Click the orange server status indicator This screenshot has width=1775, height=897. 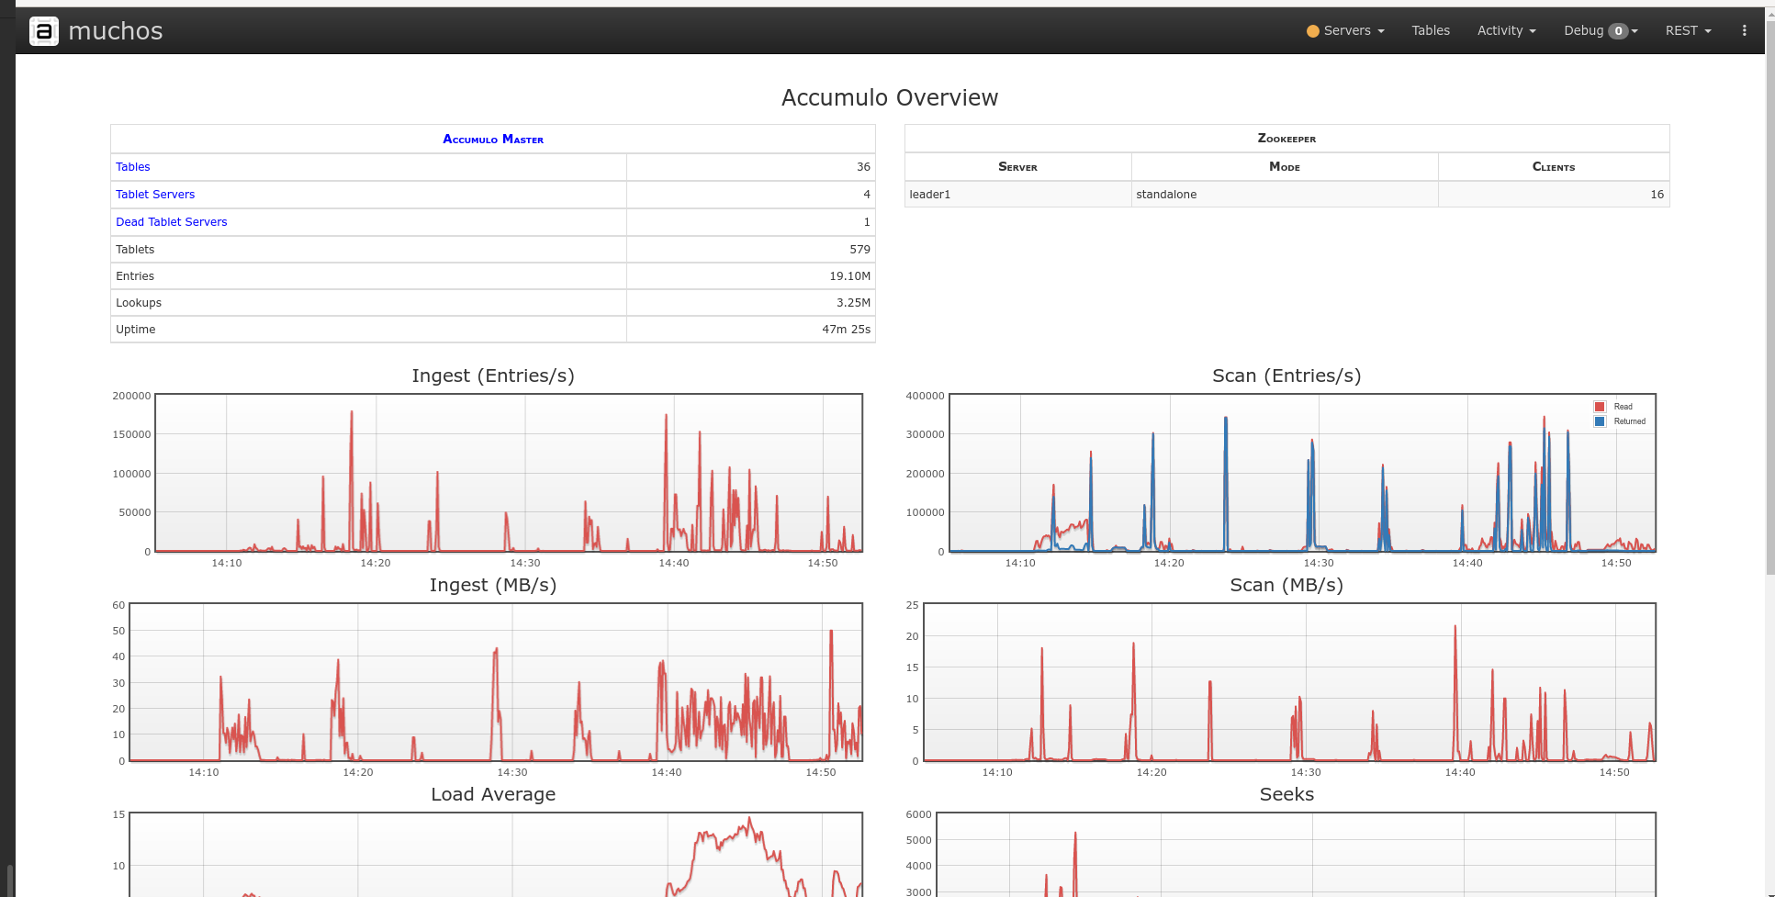pos(1312,30)
